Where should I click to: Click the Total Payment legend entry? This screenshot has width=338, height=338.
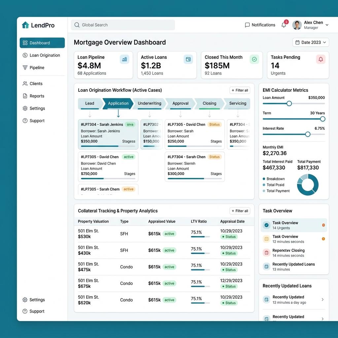point(276,191)
